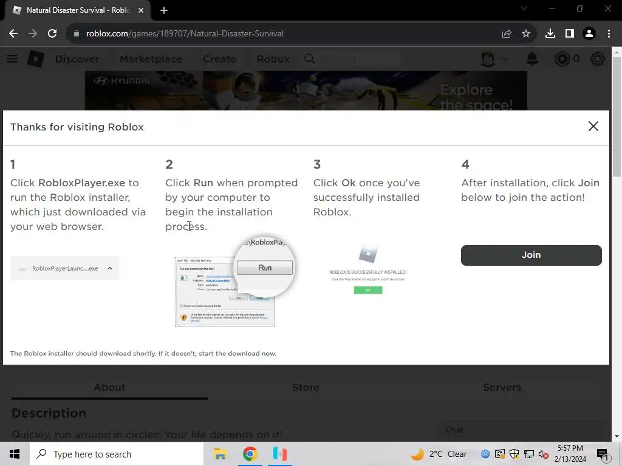Open Roblox notifications bell

pyautogui.click(x=532, y=59)
